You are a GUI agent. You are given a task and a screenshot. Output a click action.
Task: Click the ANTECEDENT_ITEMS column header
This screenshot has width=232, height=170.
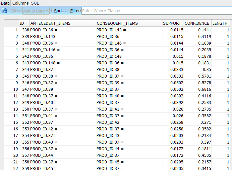click(63, 23)
